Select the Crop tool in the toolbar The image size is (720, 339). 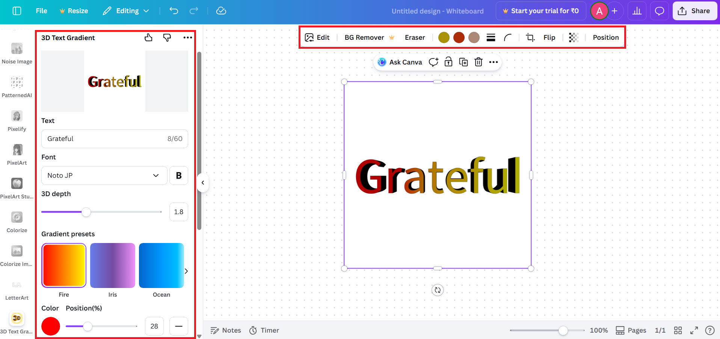(x=530, y=37)
